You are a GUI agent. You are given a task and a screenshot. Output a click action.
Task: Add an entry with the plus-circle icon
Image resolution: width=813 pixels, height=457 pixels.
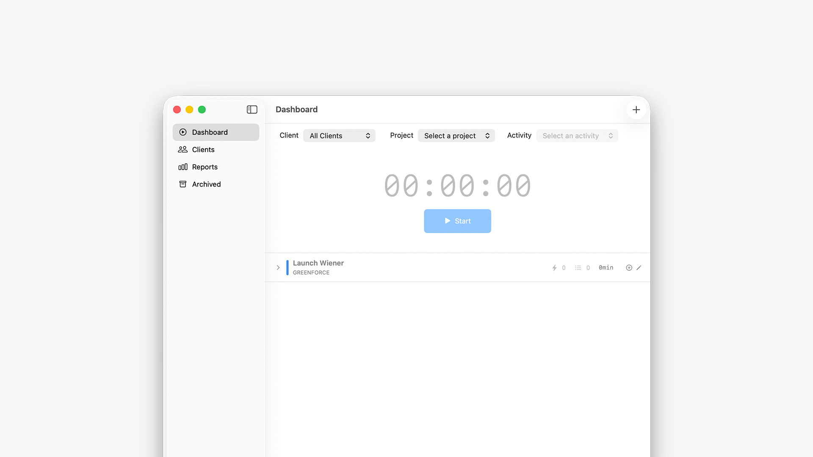click(629, 267)
